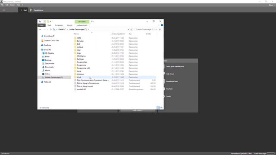The height and width of the screenshot is (155, 276).
Task: Open the View menu in DIALux
Action: point(18,5)
